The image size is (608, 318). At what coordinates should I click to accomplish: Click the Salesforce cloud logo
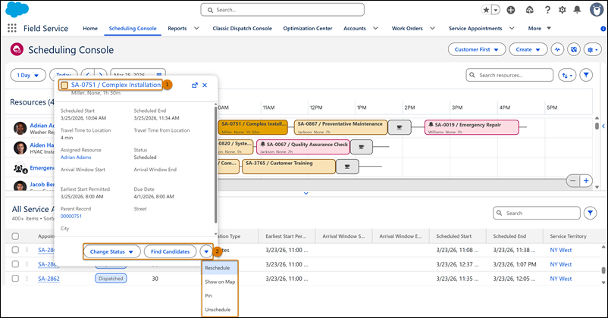click(17, 9)
